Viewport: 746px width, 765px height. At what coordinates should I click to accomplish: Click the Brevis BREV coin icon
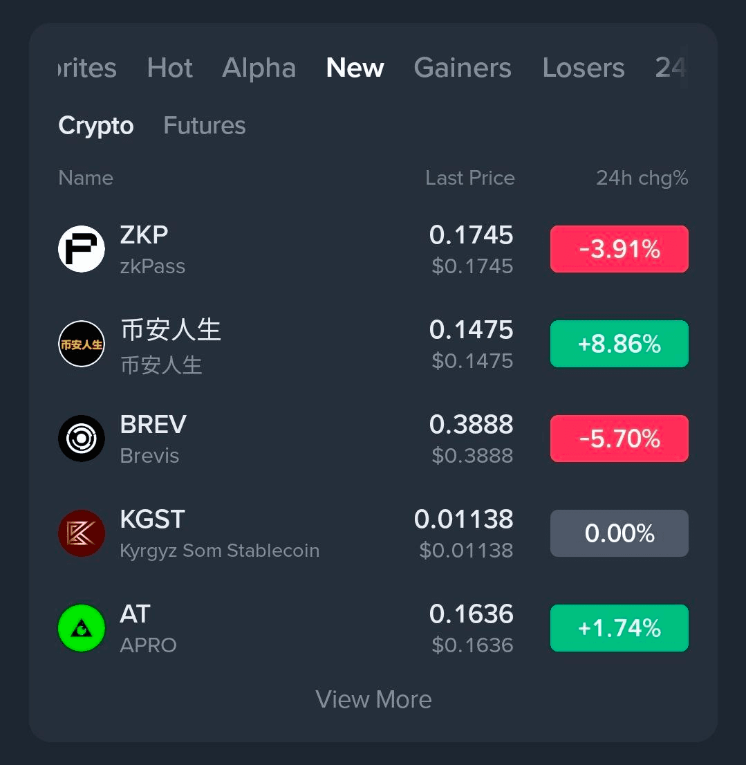coord(82,439)
